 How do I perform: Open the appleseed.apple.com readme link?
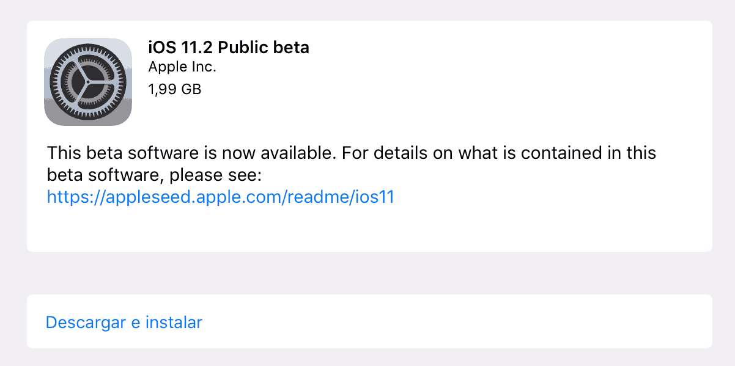pos(220,197)
